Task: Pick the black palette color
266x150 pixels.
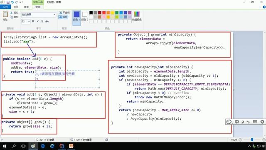Action: [91, 13]
